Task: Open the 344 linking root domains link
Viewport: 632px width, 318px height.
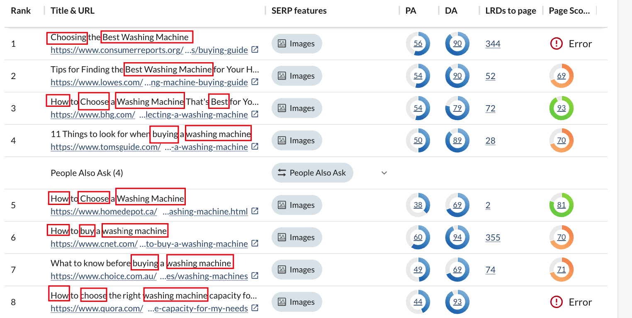Action: click(x=493, y=43)
